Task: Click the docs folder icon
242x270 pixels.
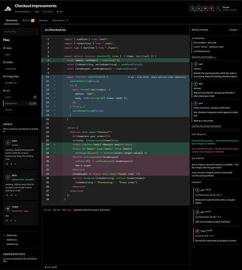Action: click(4, 48)
